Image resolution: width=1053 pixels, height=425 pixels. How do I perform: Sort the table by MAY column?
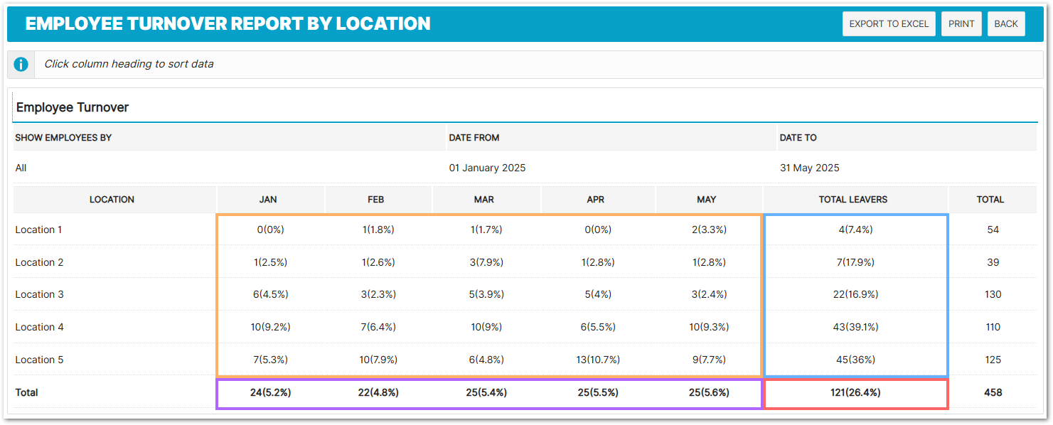click(707, 200)
